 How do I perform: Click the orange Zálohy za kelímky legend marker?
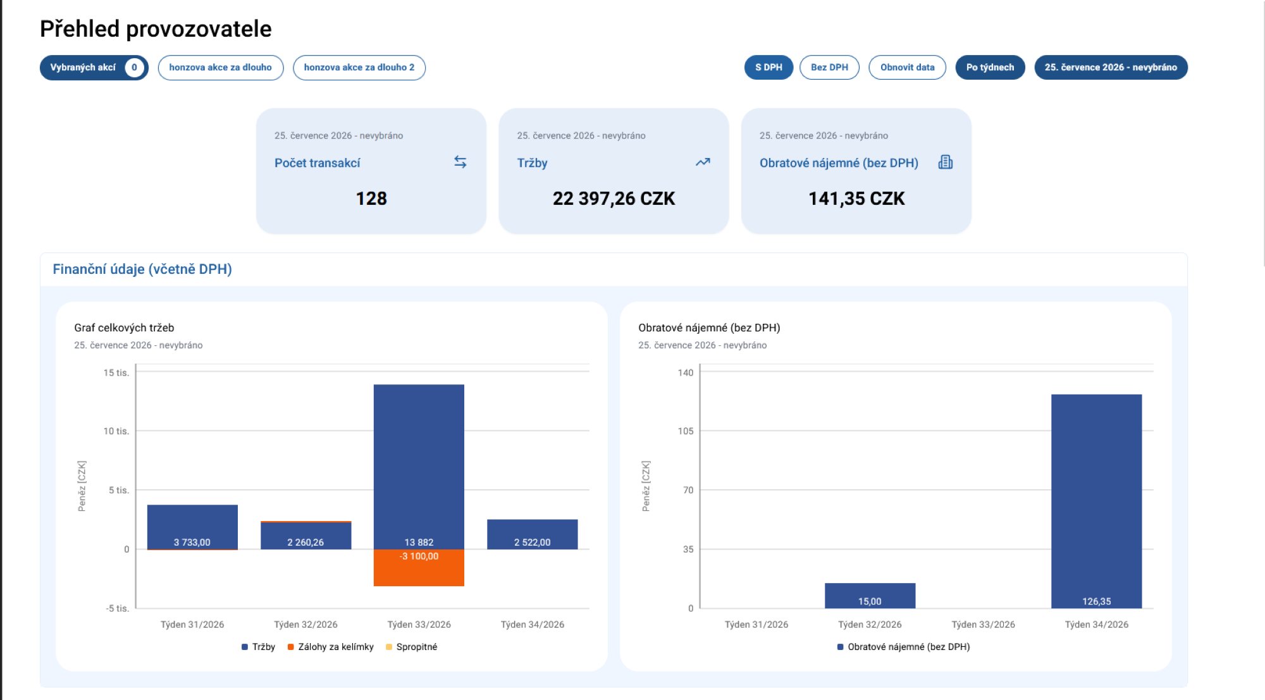point(291,647)
